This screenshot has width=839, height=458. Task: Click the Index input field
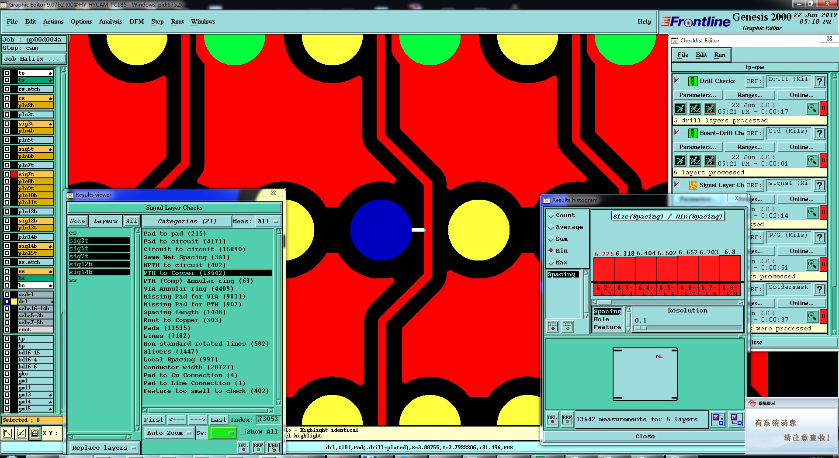(x=268, y=419)
